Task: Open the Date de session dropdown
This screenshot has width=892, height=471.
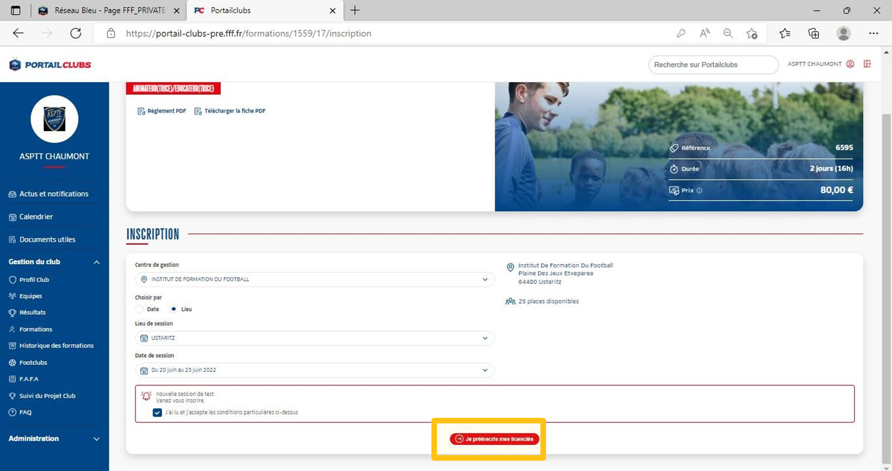Action: (314, 370)
